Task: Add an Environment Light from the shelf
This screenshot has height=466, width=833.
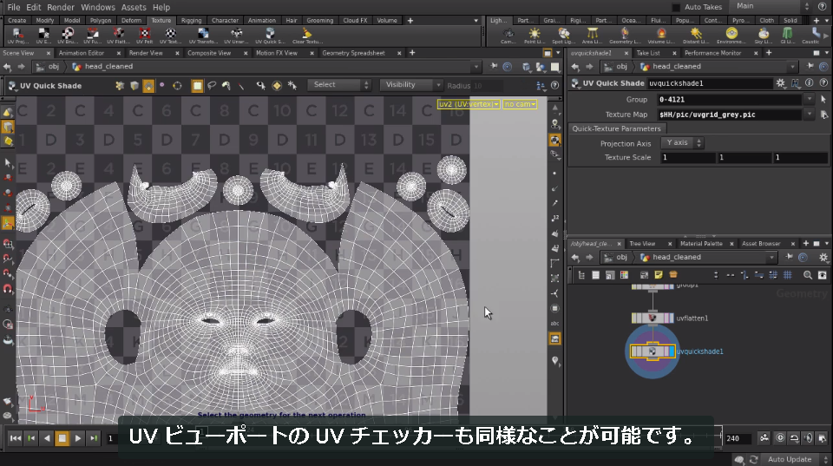Action: coord(731,36)
